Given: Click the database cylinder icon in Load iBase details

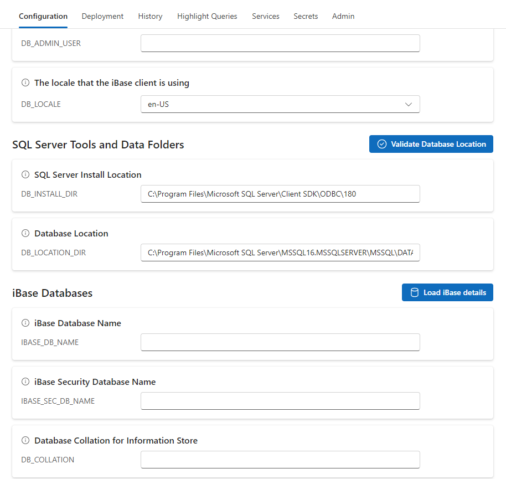Looking at the screenshot, I should coord(414,292).
